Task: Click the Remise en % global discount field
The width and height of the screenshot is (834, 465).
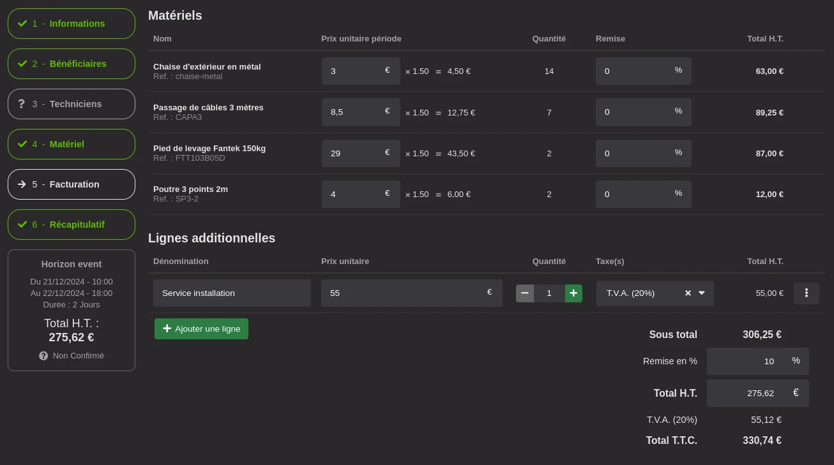Action: 747,362
